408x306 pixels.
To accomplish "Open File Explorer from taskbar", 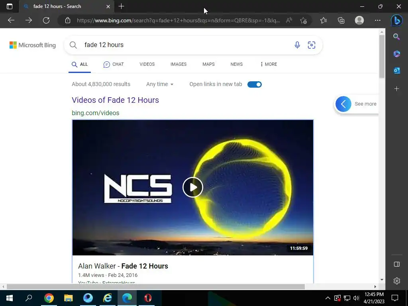I will point(69,298).
